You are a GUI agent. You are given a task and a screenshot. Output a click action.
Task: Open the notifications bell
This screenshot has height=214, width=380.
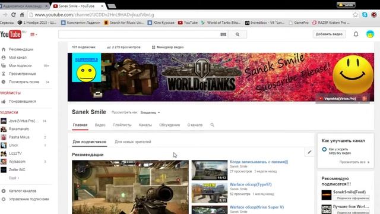pos(356,34)
